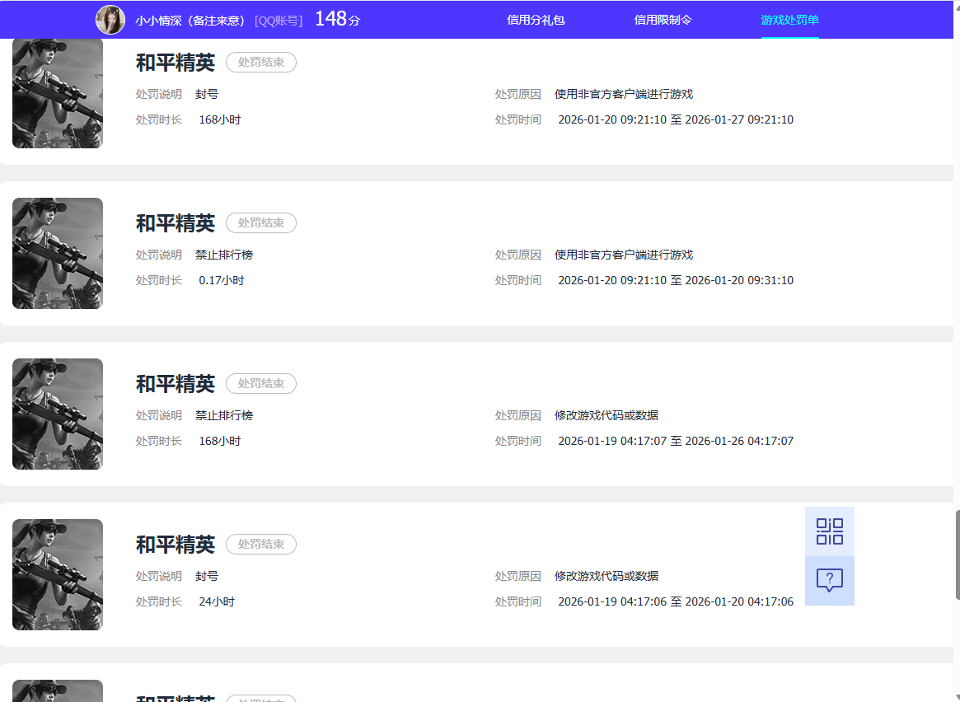Image resolution: width=960 pixels, height=702 pixels.
Task: Click 和平精英 title of the 2026-01-26 record
Action: [175, 384]
